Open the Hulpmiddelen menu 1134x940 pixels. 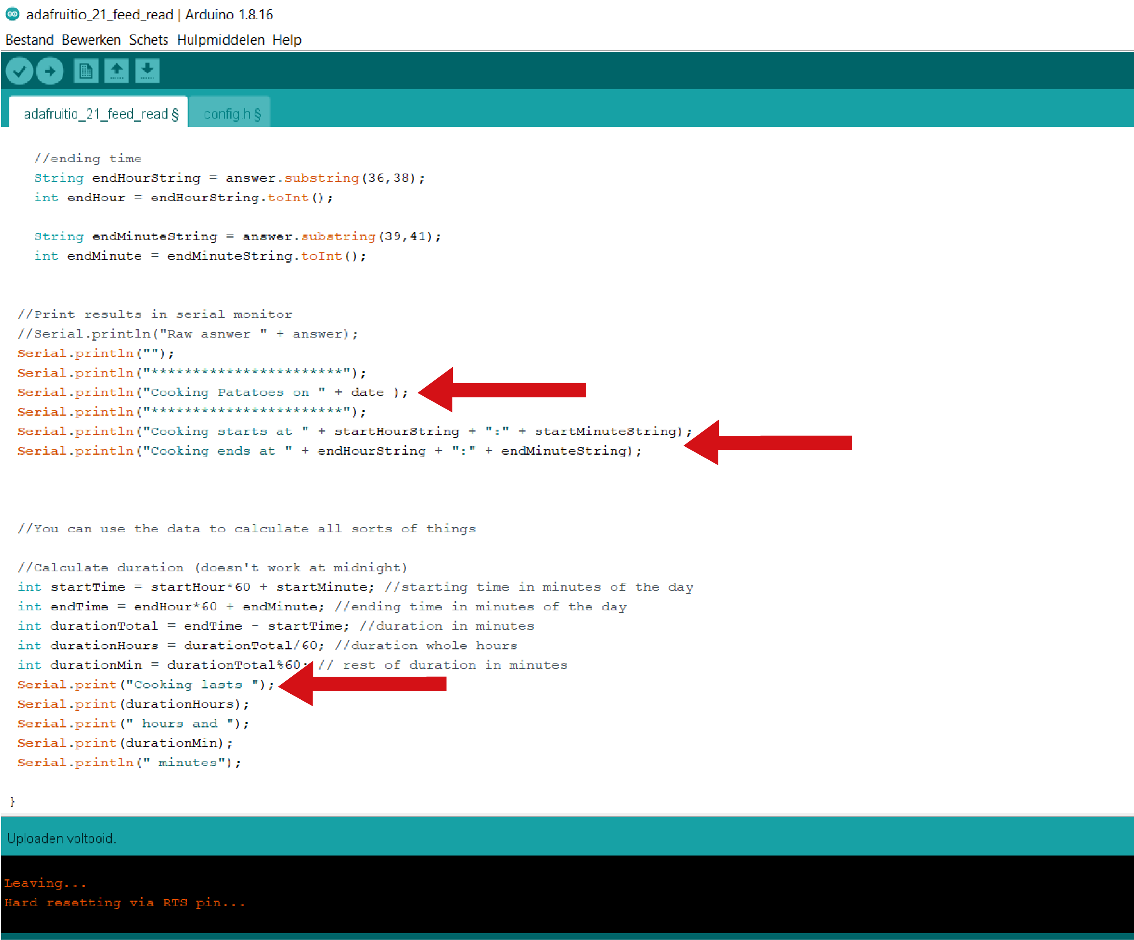coord(220,40)
